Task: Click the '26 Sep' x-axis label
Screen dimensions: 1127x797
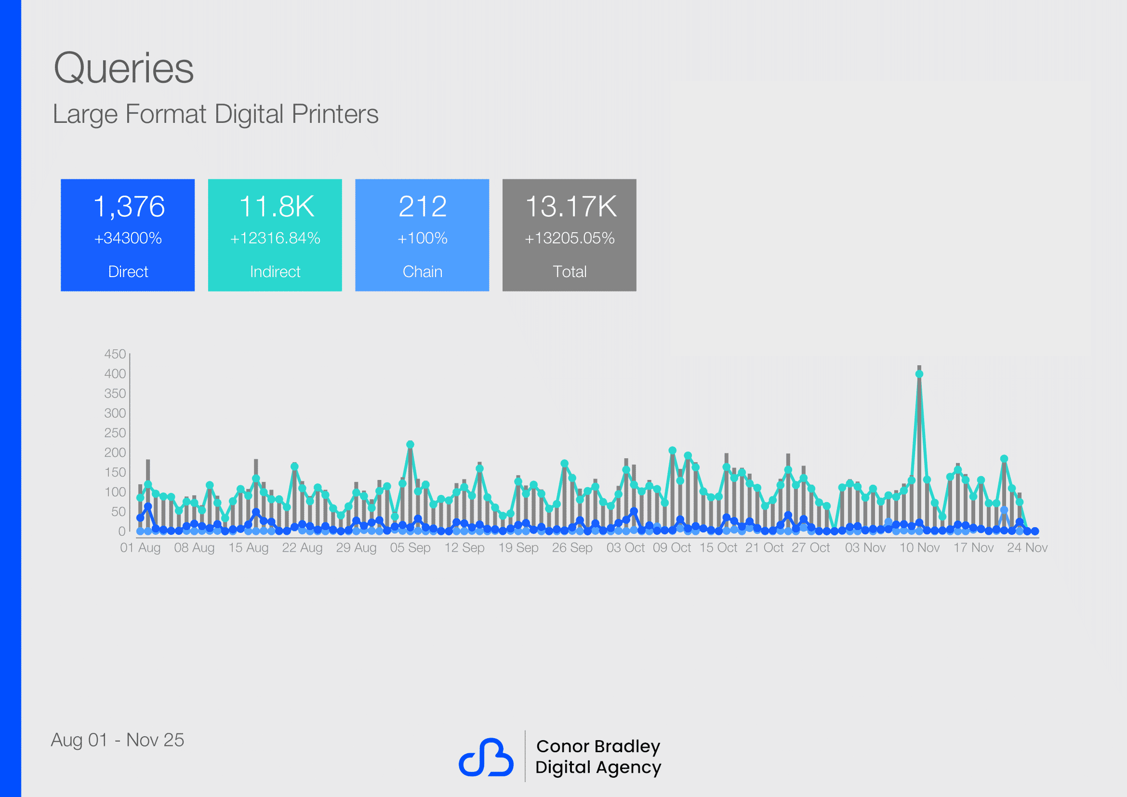Action: (572, 548)
